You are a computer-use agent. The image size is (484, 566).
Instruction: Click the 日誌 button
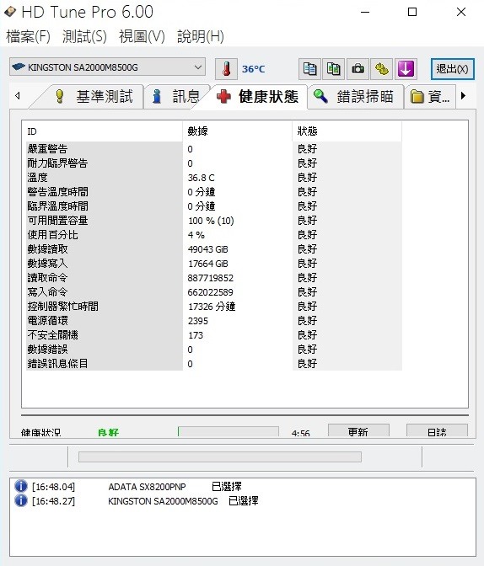pos(437,430)
